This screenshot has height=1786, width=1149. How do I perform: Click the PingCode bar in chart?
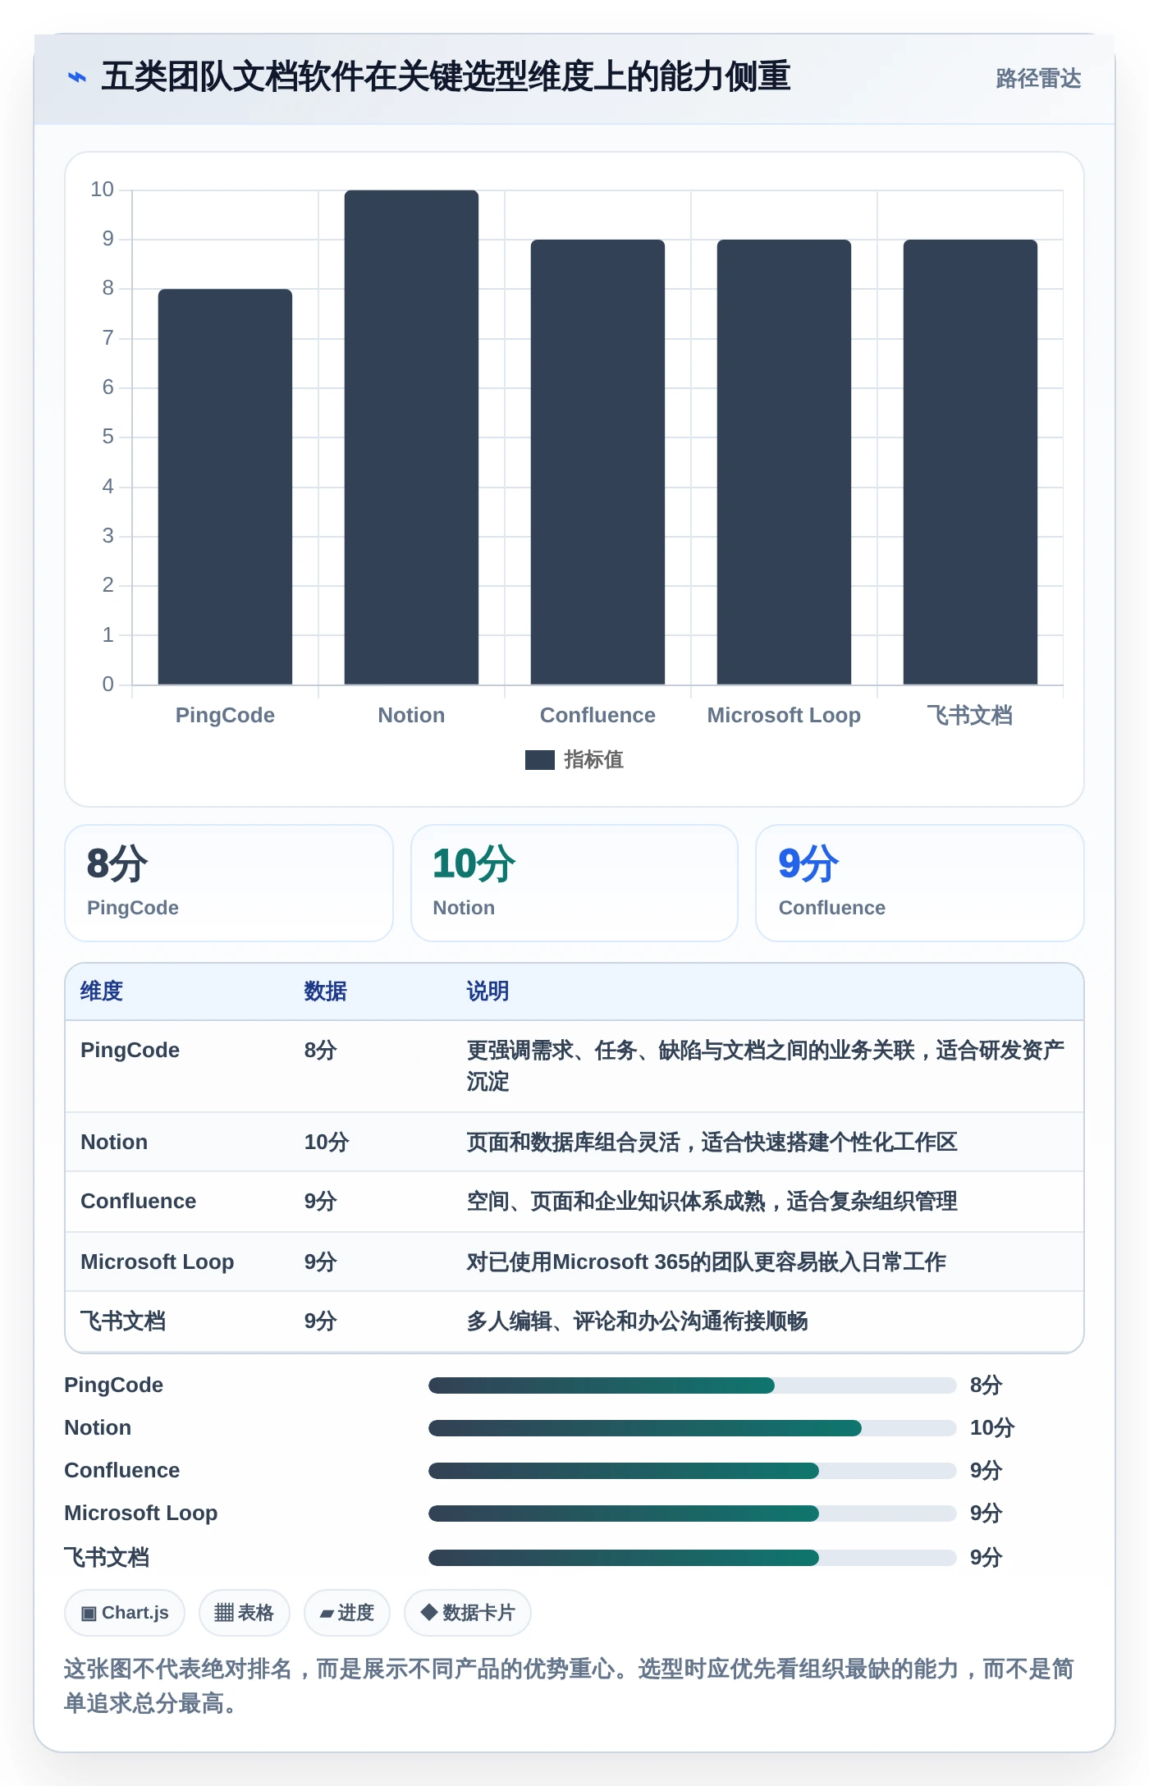click(225, 487)
